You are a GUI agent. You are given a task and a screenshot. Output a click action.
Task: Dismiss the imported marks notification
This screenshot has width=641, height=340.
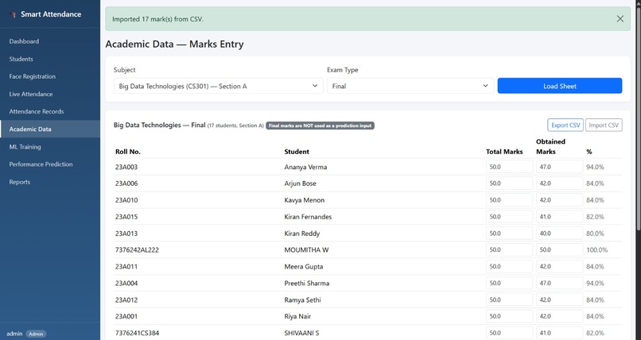620,19
